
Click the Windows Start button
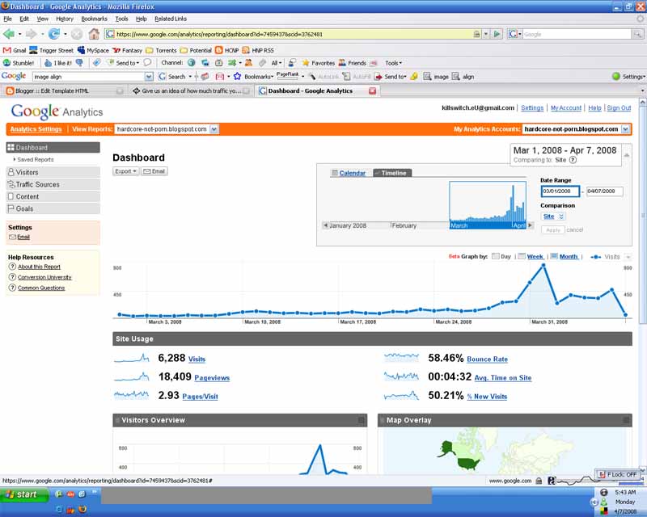24,494
